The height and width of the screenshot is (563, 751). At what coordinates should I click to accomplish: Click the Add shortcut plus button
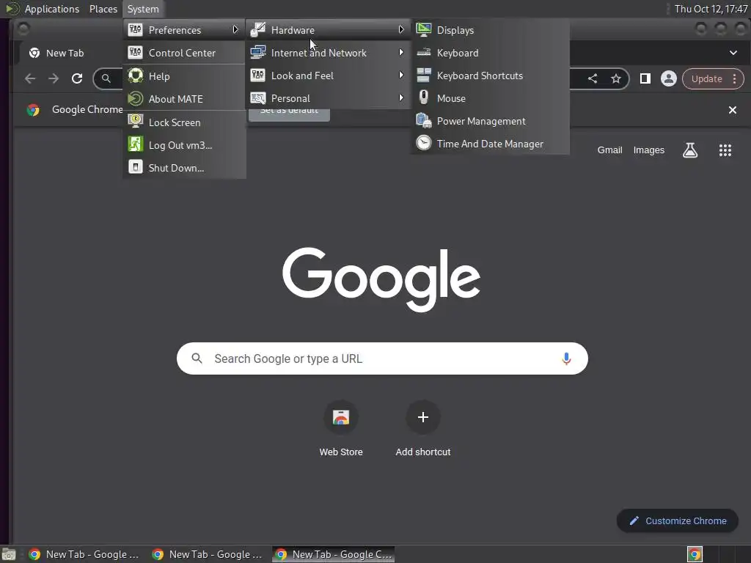423,417
